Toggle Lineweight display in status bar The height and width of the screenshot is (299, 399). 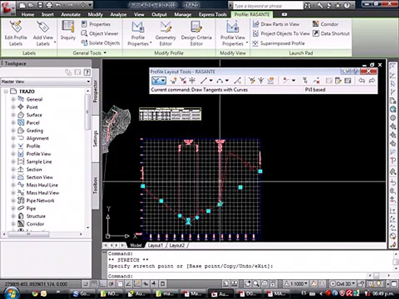tap(154, 284)
